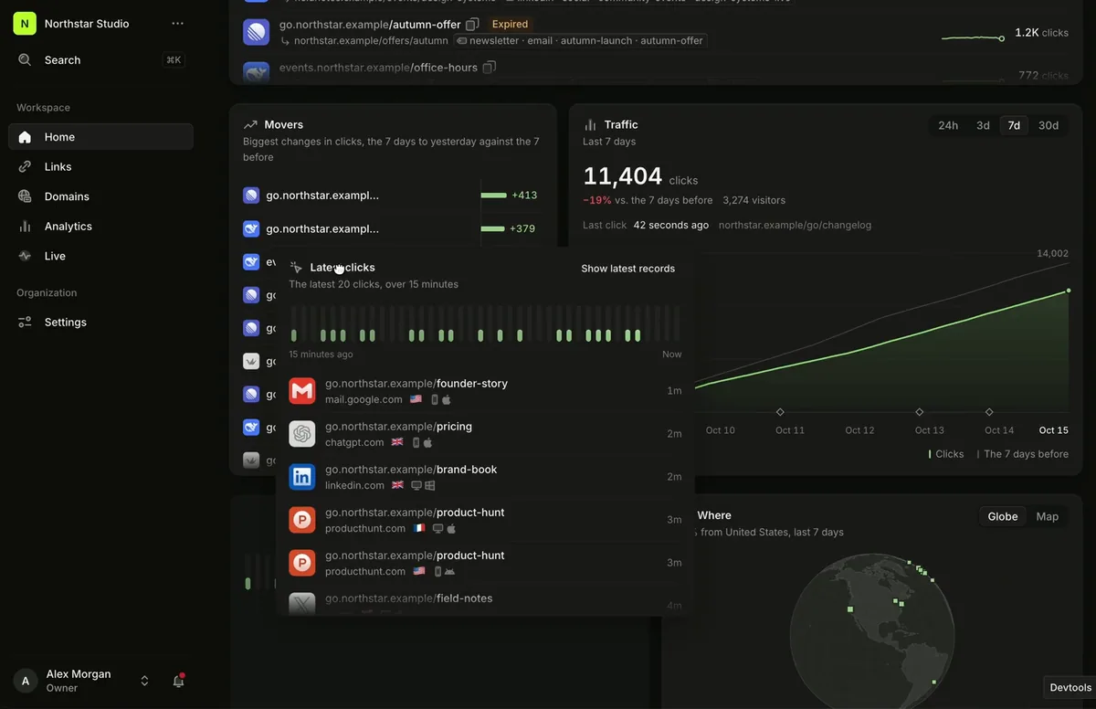Select the Globe view in Where

pyautogui.click(x=1003, y=517)
